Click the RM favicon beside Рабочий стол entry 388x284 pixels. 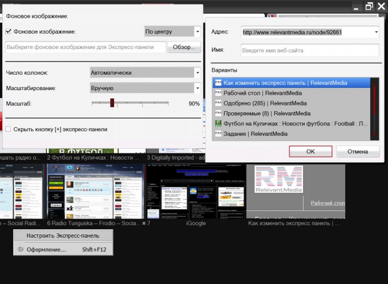click(218, 93)
